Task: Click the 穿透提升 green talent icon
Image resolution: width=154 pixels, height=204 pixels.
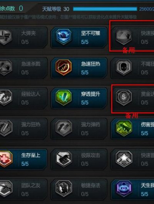Action: click(64, 97)
